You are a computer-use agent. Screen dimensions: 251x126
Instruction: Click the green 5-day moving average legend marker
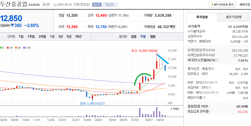tap(1, 48)
